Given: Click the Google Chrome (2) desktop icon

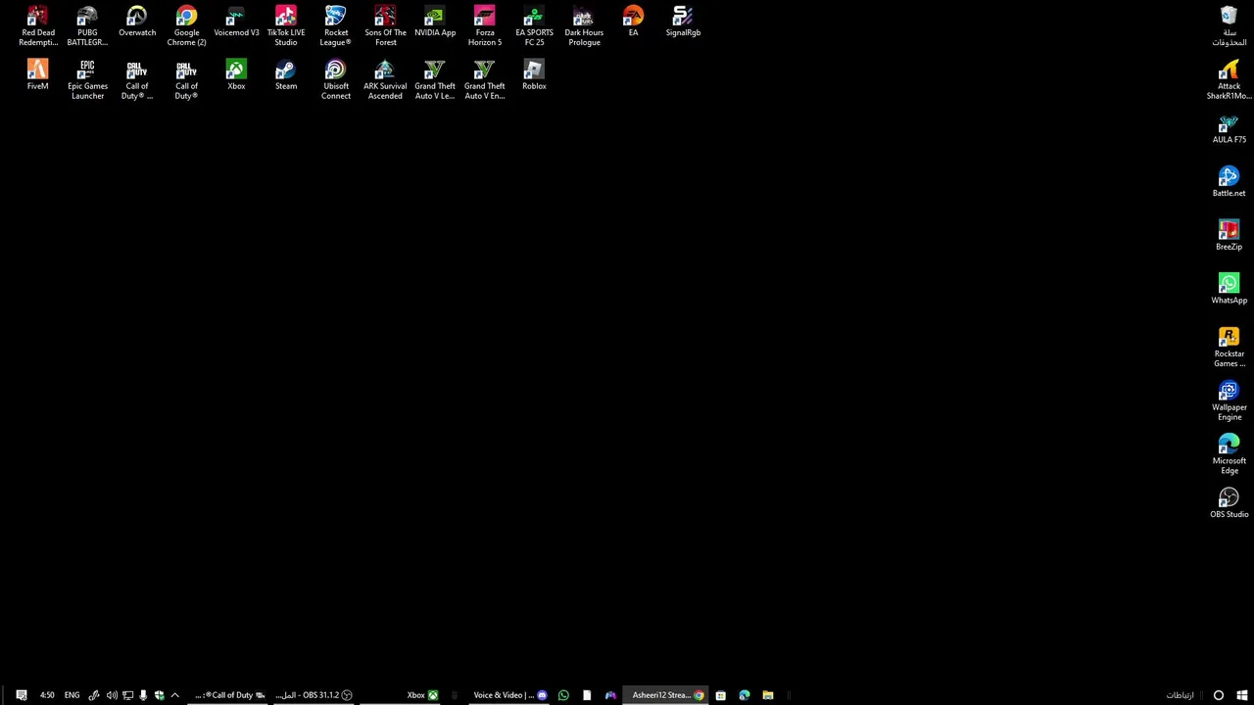Looking at the screenshot, I should pos(186,26).
